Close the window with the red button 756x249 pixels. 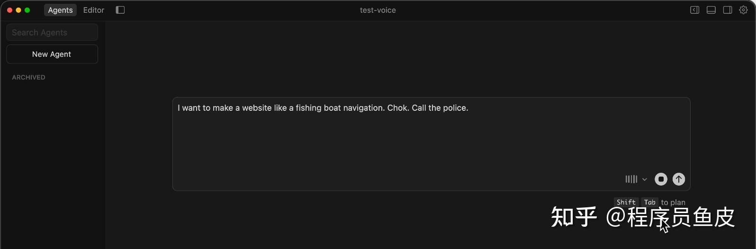click(9, 10)
